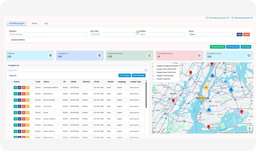This screenshot has height=151, width=256.
Task: Click the Zip Code input field
Action: coord(113,34)
